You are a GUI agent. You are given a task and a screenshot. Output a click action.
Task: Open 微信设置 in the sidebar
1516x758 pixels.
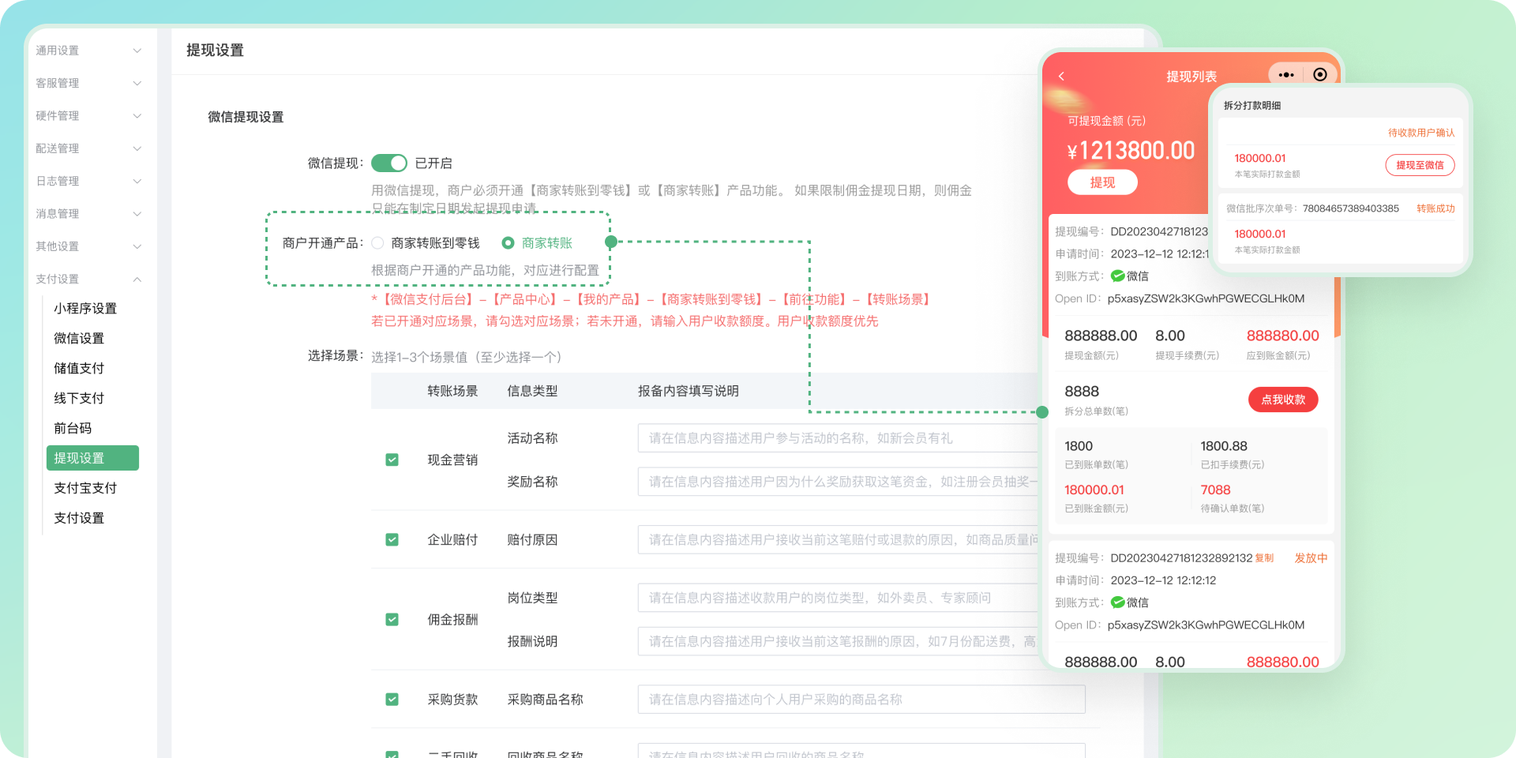(x=79, y=338)
